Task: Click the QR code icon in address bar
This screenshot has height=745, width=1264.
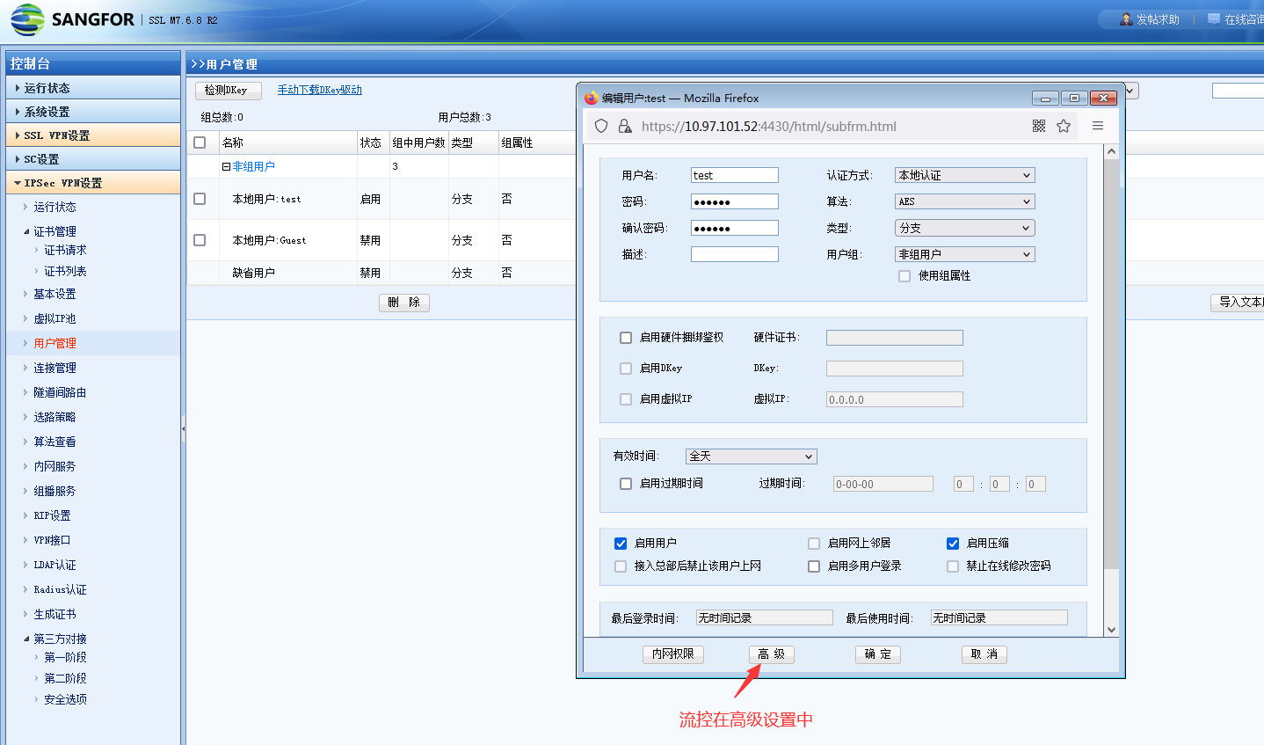Action: click(x=1038, y=126)
